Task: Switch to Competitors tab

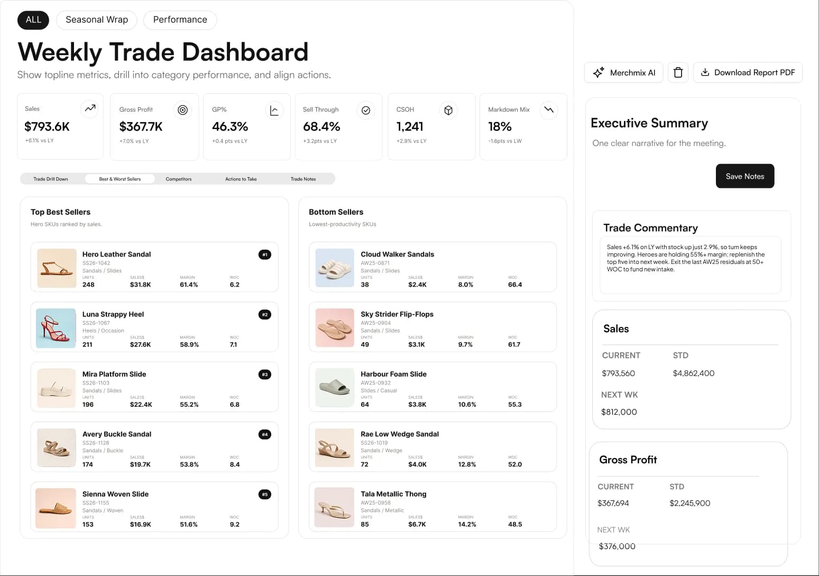Action: (179, 179)
